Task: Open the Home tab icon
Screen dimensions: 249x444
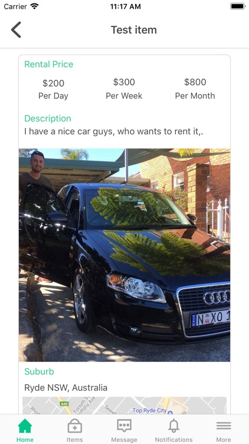Action: click(25, 426)
